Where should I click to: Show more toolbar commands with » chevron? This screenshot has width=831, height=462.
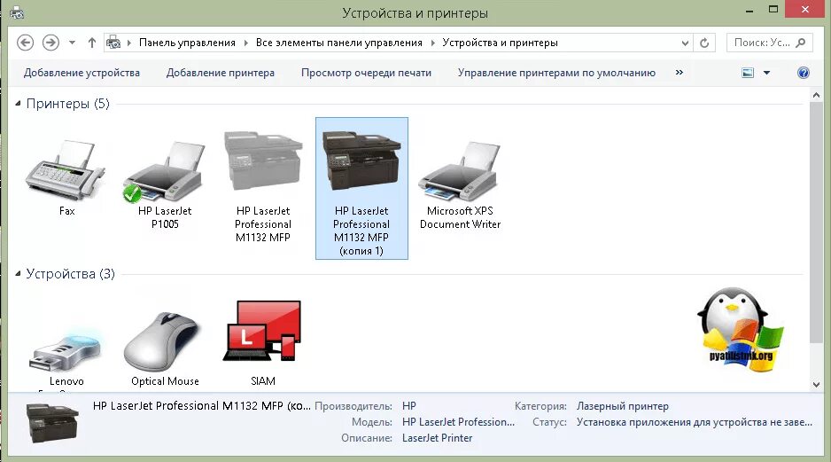click(679, 72)
